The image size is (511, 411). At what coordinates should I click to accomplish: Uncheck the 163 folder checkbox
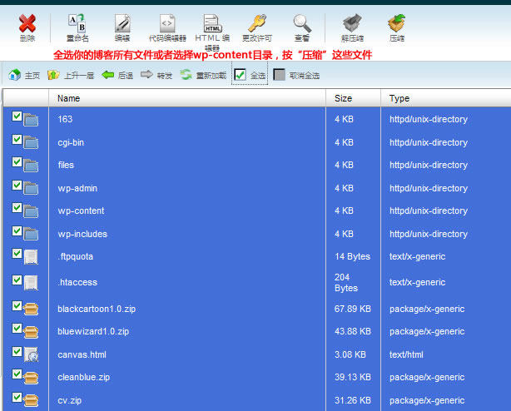(17, 116)
